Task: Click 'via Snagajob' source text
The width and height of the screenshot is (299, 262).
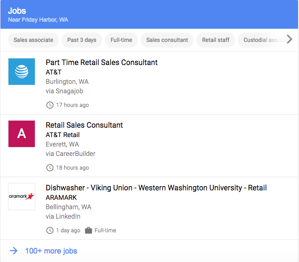Action: 65,91
